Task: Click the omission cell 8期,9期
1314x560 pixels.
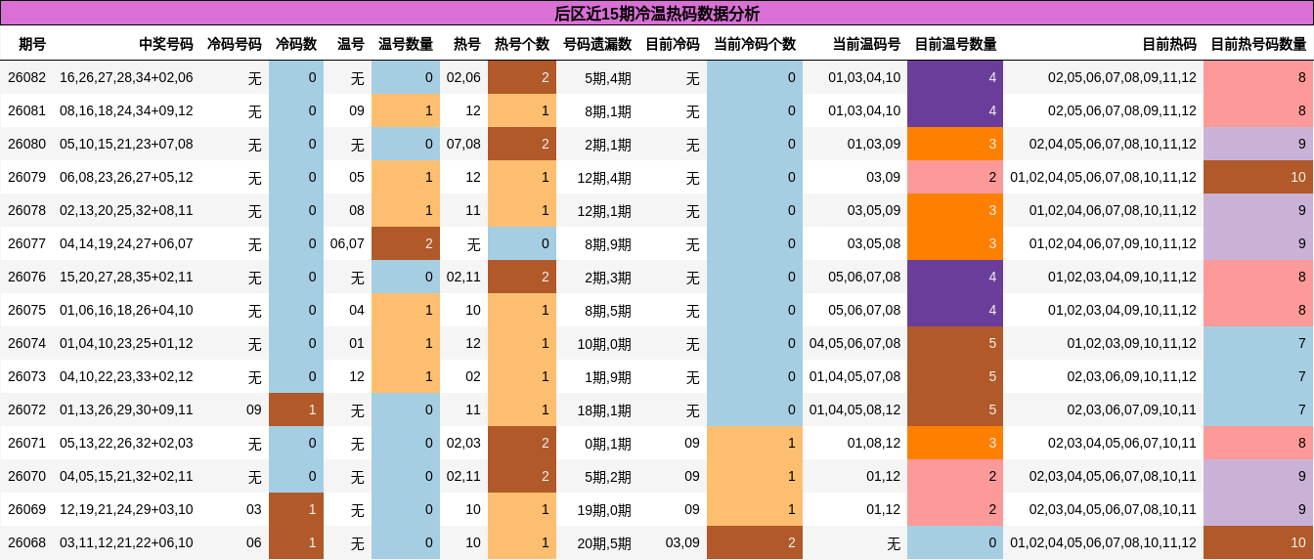Action: [608, 244]
